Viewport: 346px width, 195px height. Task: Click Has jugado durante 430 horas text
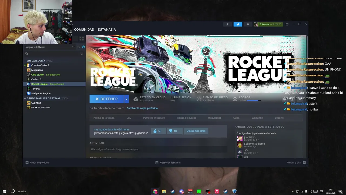tap(111, 129)
